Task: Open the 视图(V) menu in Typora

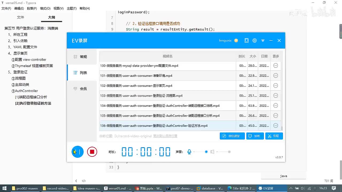Action: (x=59, y=9)
